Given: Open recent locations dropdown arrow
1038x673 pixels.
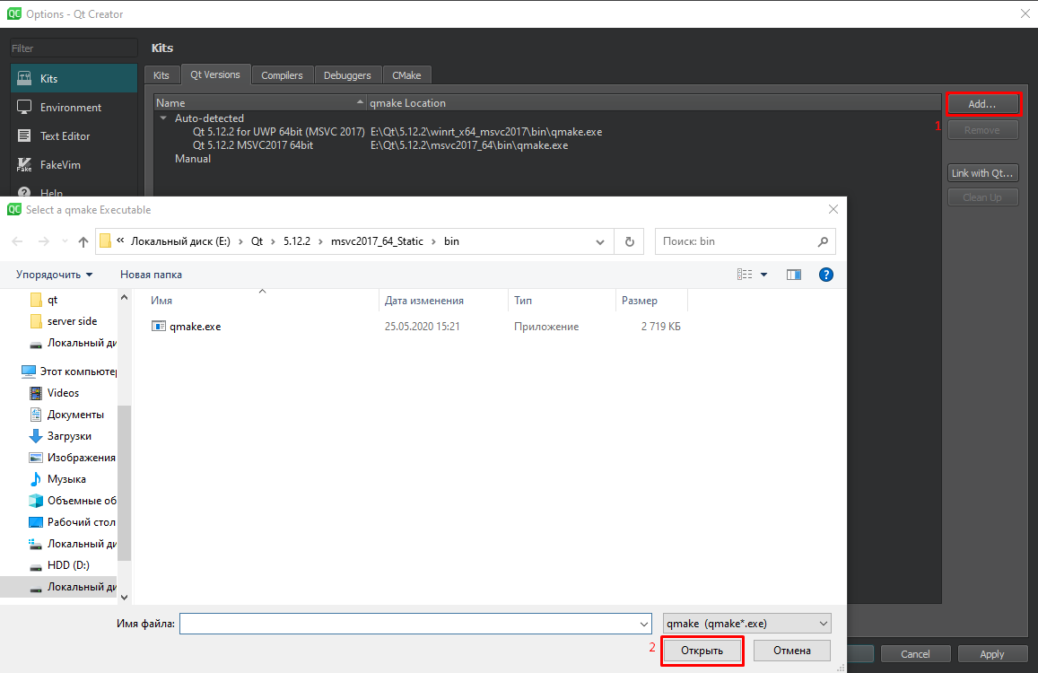Looking at the screenshot, I should tap(65, 241).
